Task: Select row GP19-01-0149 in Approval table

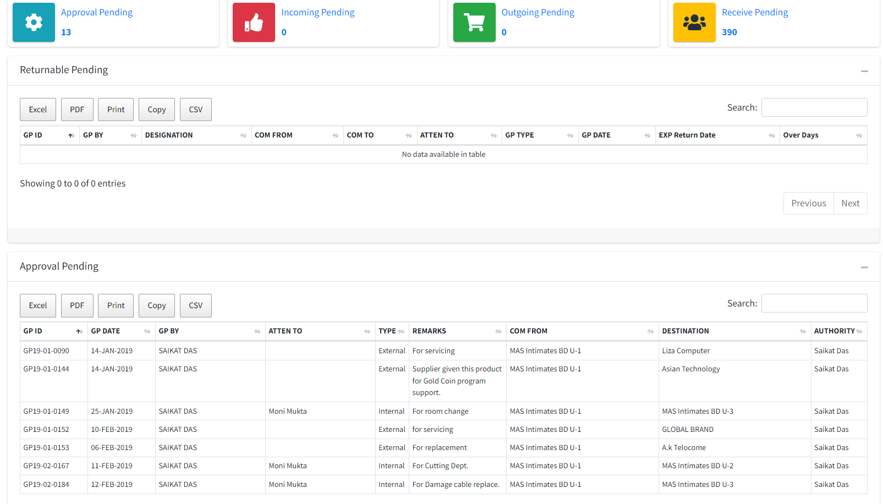Action: [46, 412]
